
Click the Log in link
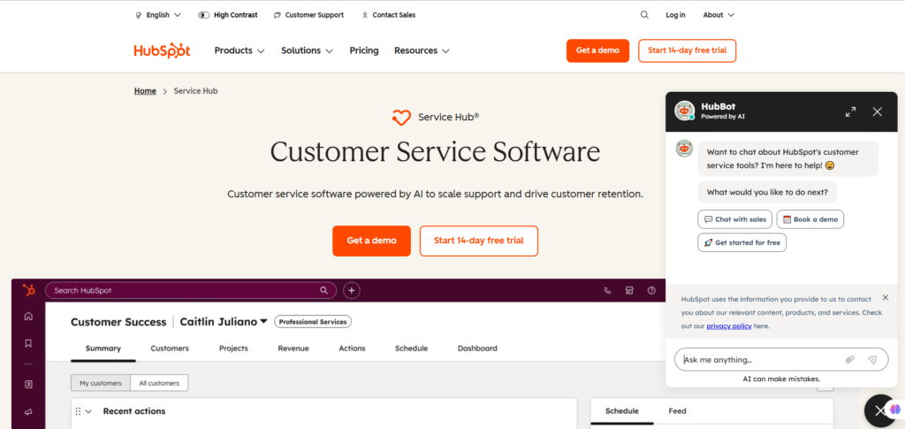[676, 15]
